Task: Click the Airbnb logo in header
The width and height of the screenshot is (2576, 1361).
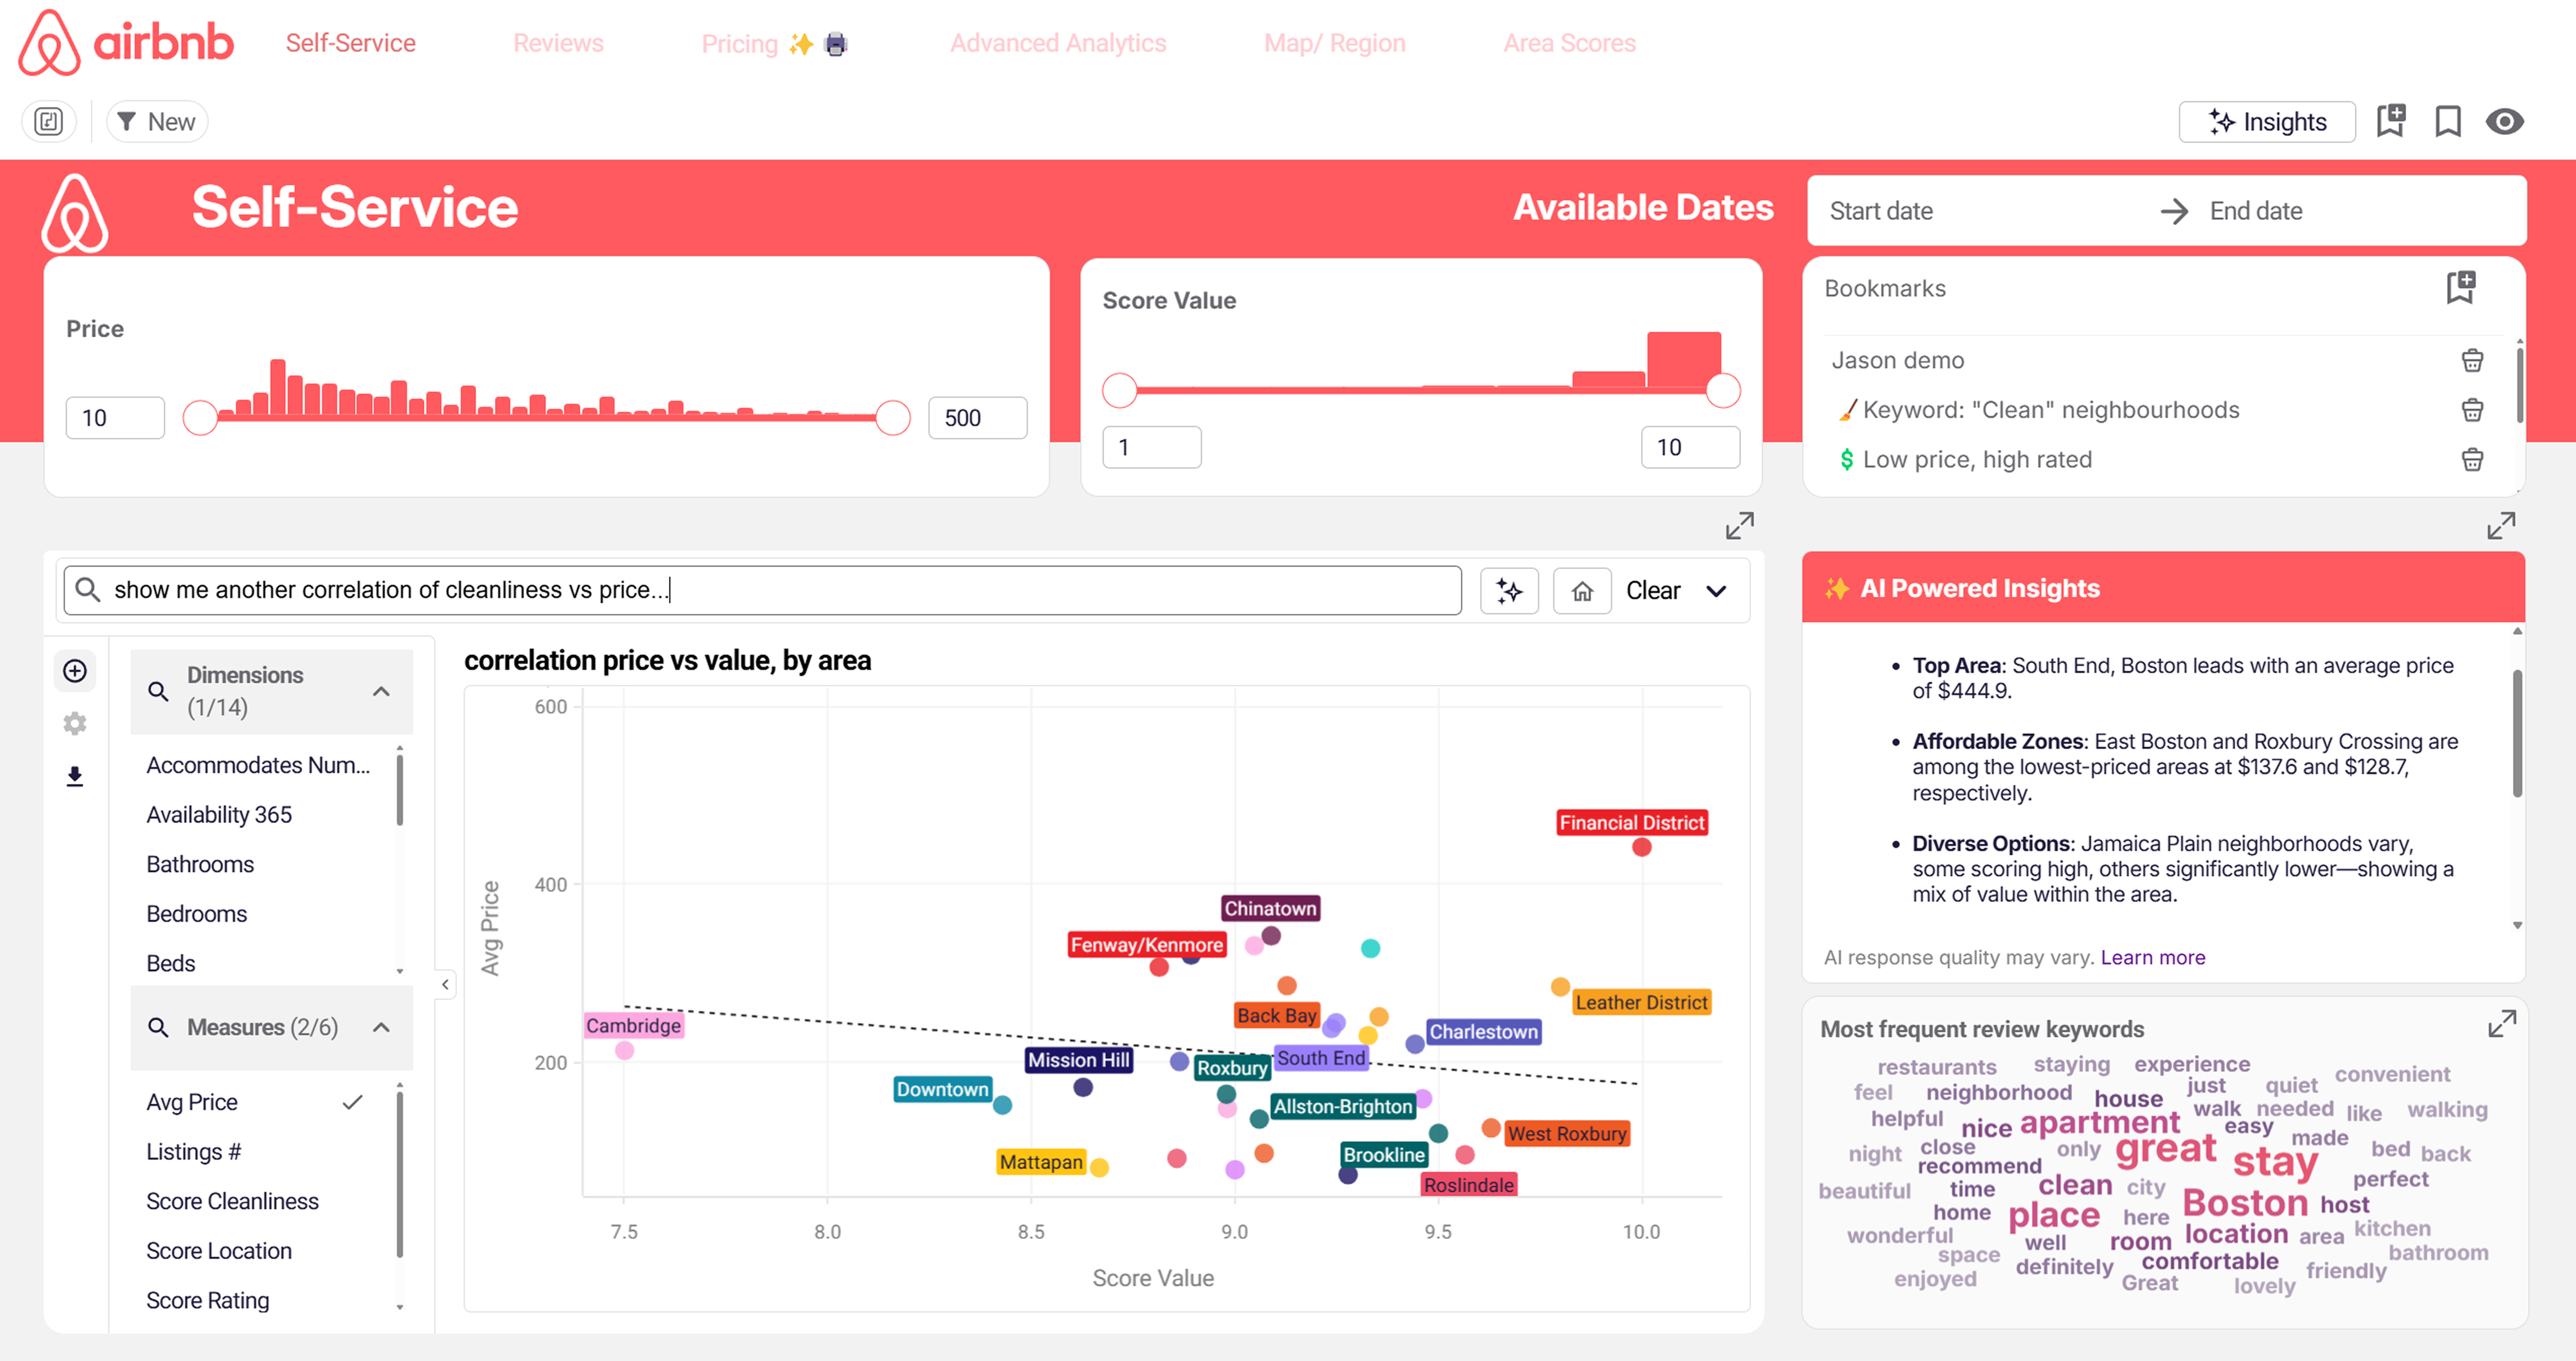Action: pos(126,43)
